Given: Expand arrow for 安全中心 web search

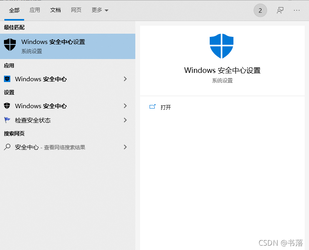Looking at the screenshot, I should pos(125,147).
